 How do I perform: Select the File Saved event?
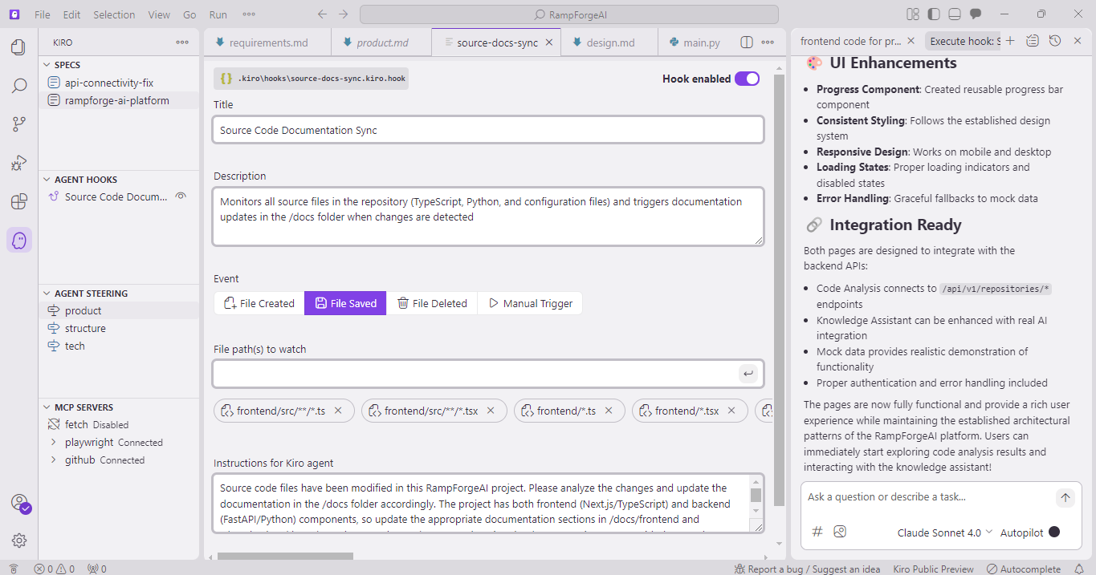(x=345, y=303)
